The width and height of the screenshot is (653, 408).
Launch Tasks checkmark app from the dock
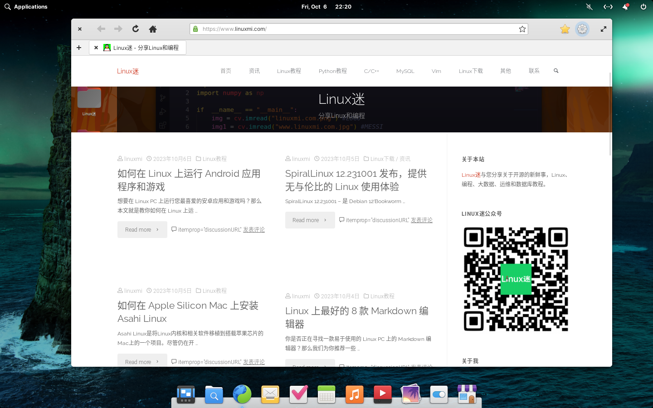(298, 394)
